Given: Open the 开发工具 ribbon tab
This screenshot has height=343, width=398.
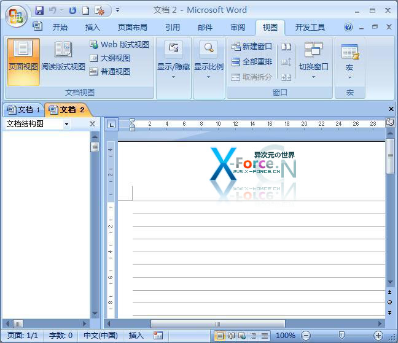Looking at the screenshot, I should click(310, 27).
